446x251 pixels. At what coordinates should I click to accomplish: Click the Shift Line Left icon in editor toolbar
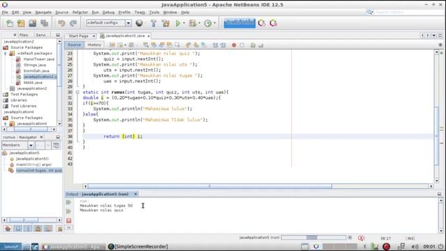(x=215, y=45)
